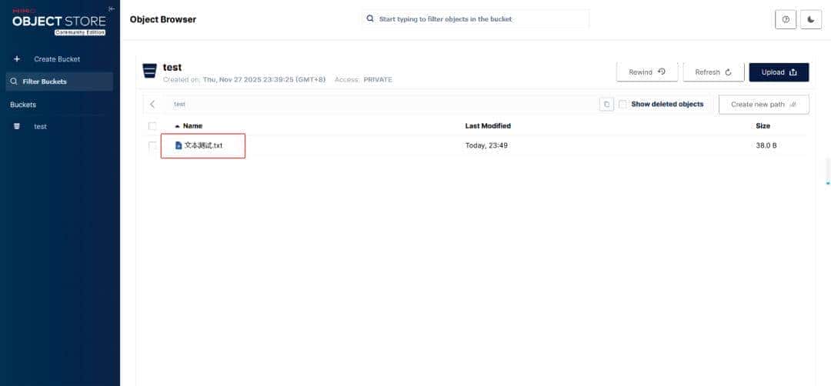
Task: Click the search magnifier in object filter bar
Action: pyautogui.click(x=370, y=18)
